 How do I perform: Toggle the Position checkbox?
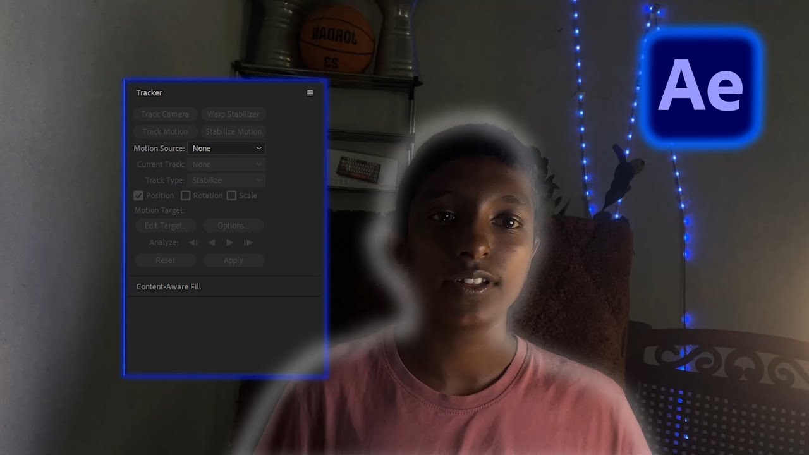(138, 196)
